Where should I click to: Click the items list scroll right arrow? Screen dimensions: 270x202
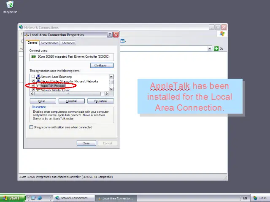(x=107, y=93)
